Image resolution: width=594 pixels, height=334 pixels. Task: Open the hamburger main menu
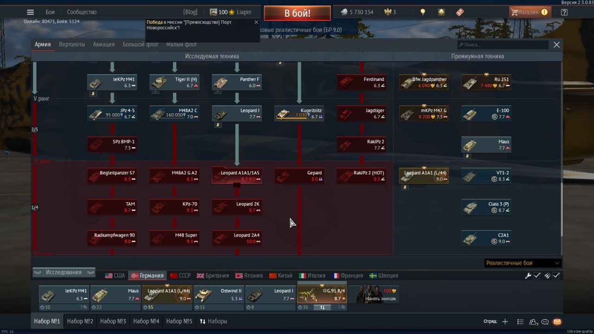30,12
